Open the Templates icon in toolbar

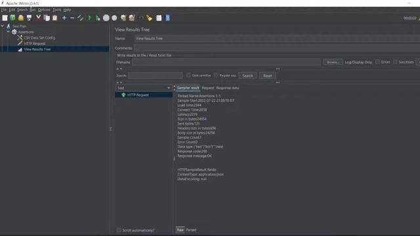(x=12, y=18)
